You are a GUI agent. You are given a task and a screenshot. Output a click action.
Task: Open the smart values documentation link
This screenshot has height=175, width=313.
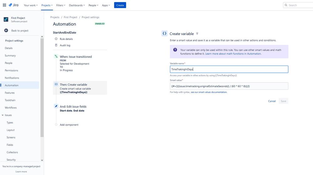[209, 92]
